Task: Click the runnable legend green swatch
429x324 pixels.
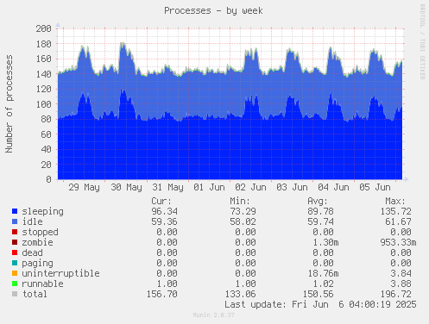Action: coord(15,283)
